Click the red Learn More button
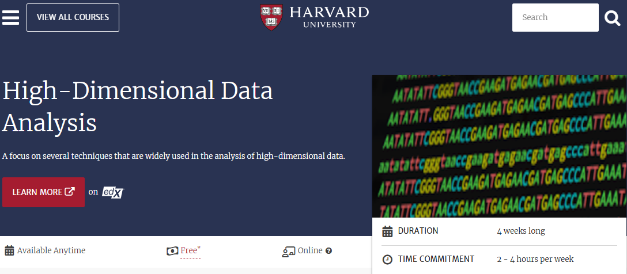Image resolution: width=627 pixels, height=274 pixels. click(x=43, y=192)
